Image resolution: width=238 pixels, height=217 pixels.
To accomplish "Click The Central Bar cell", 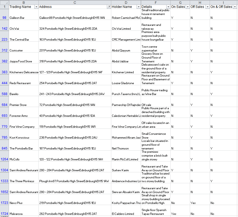I will point(24,36).
